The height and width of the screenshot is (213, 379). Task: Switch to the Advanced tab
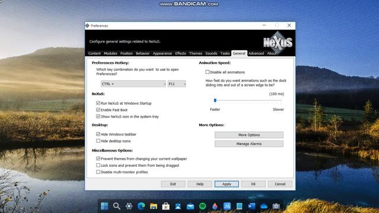tap(256, 53)
